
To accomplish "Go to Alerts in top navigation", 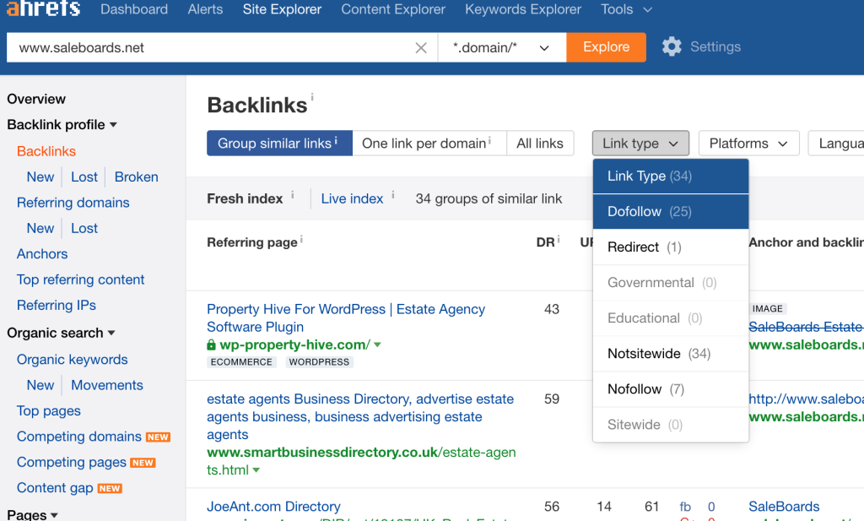I will click(x=205, y=9).
